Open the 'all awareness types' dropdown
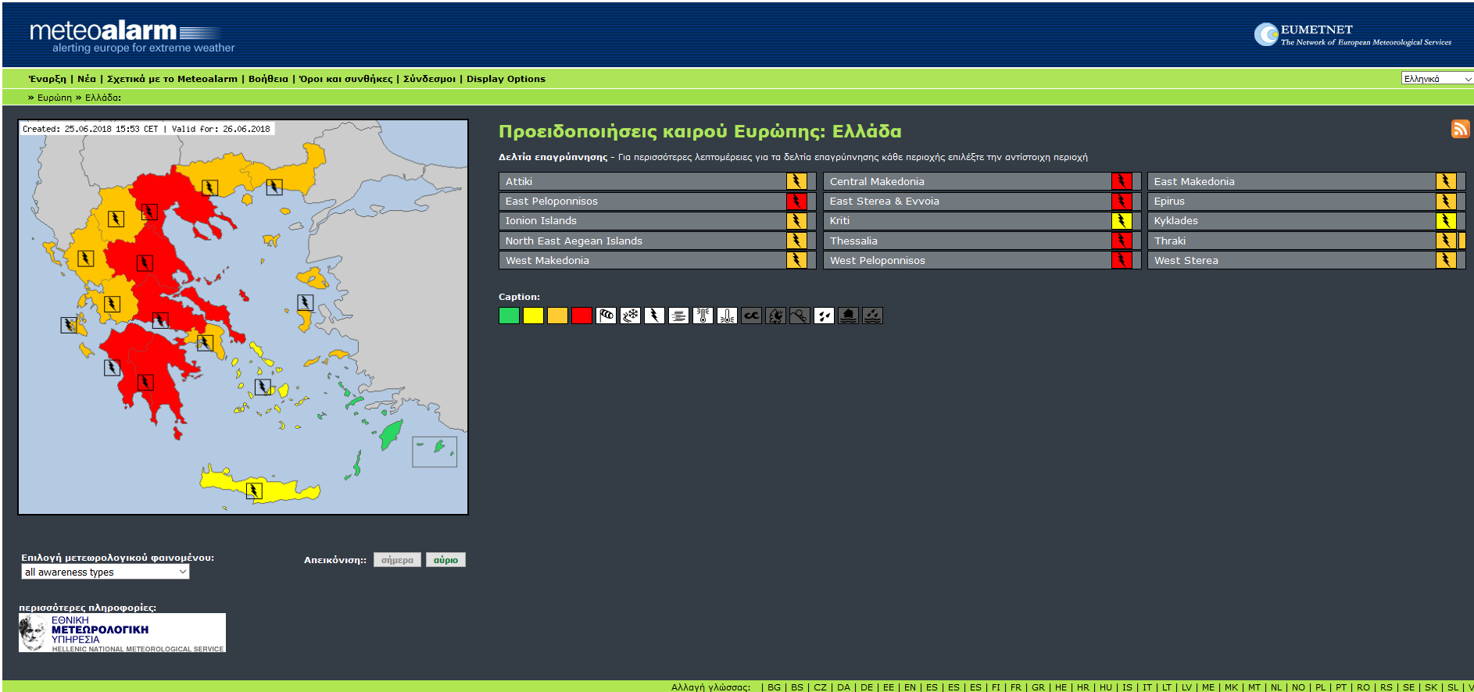 [x=106, y=572]
